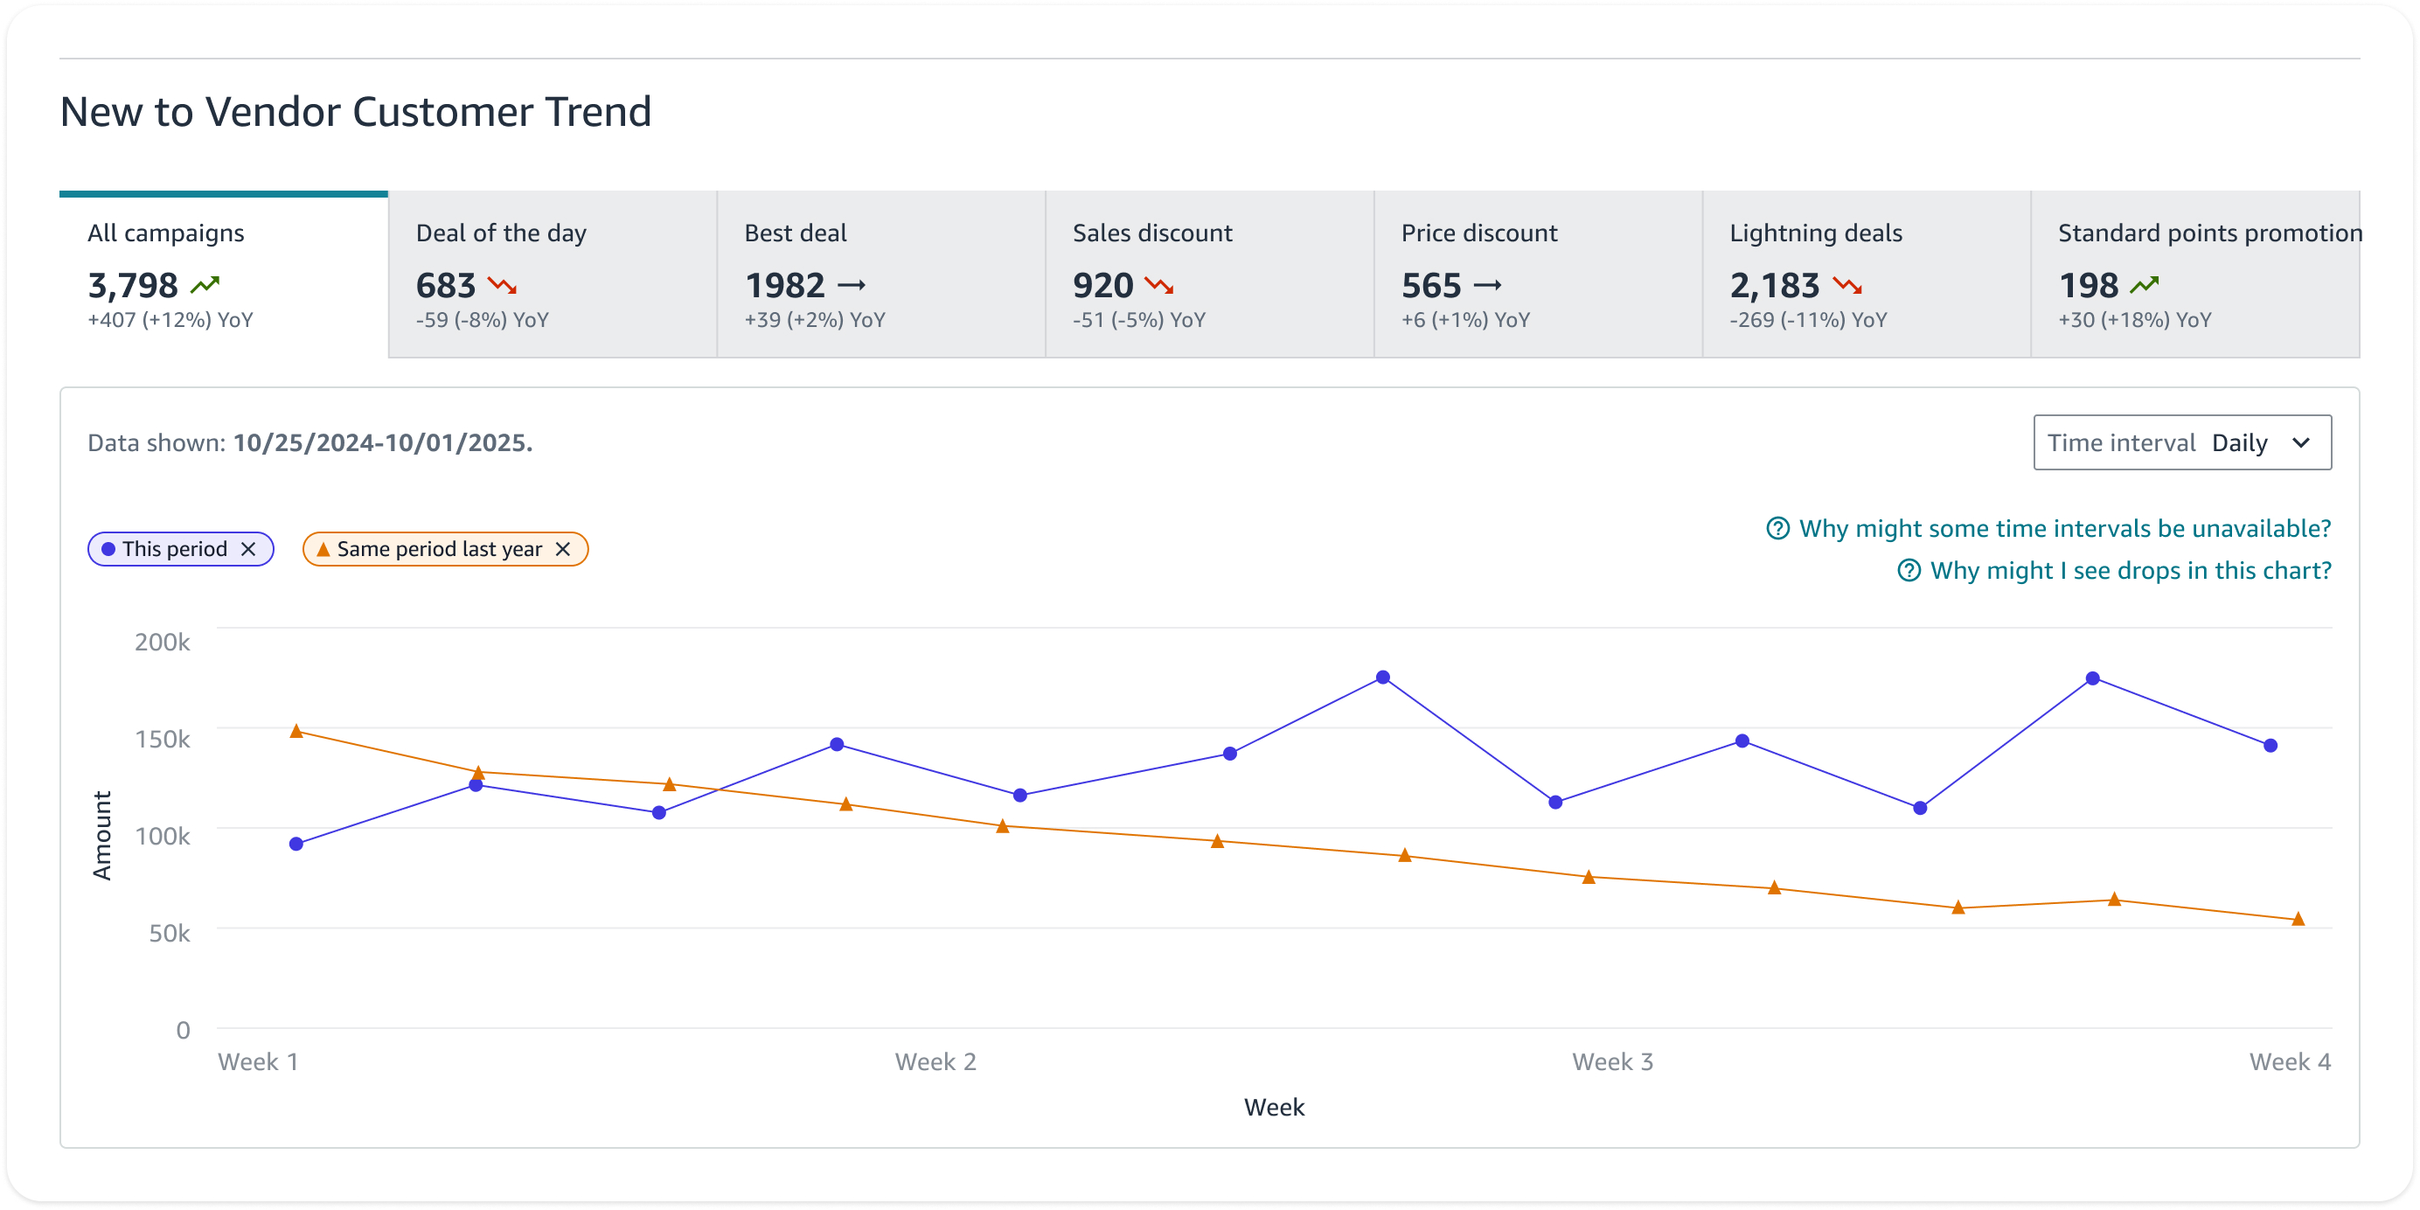Click flat arrow icon next to 565
The width and height of the screenshot is (2420, 1210).
click(1487, 285)
